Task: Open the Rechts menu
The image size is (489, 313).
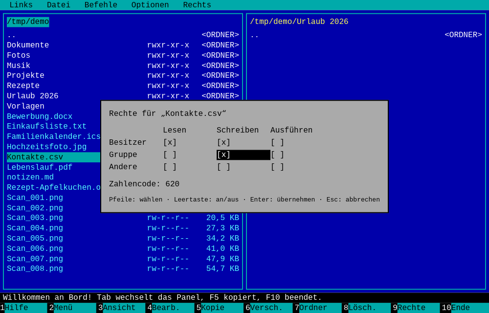Action: point(197,5)
